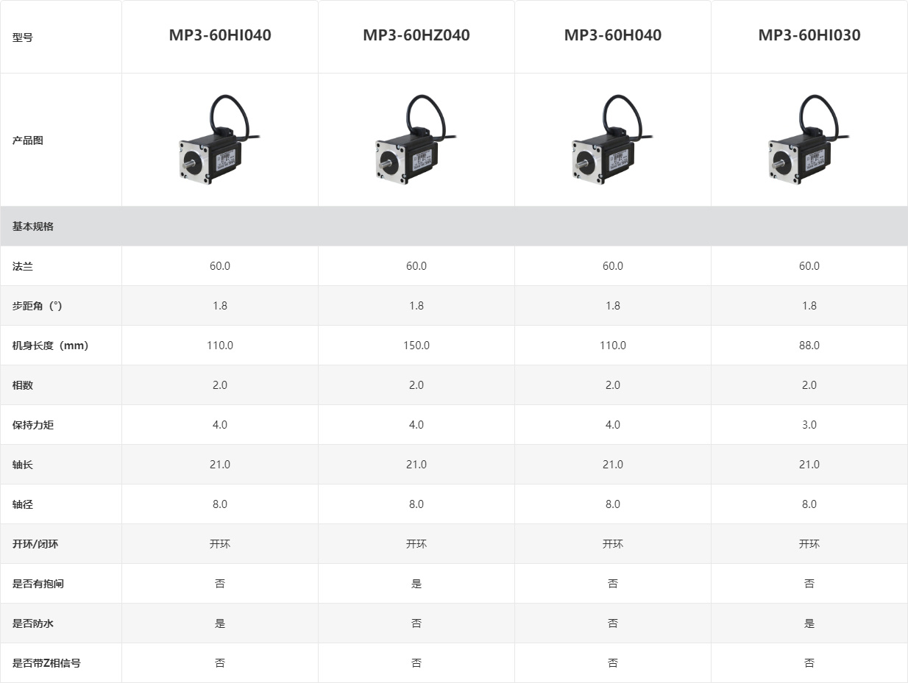Open the MP3-60HZ040 model heading
This screenshot has width=908, height=683.
[416, 35]
